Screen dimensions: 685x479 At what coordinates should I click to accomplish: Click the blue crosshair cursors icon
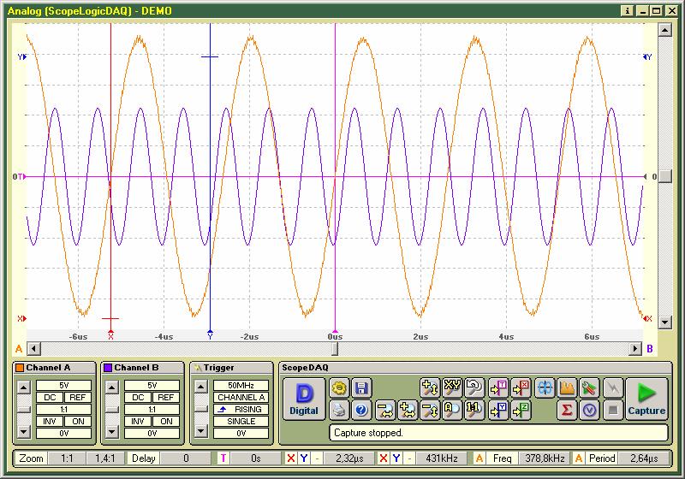[x=545, y=387]
